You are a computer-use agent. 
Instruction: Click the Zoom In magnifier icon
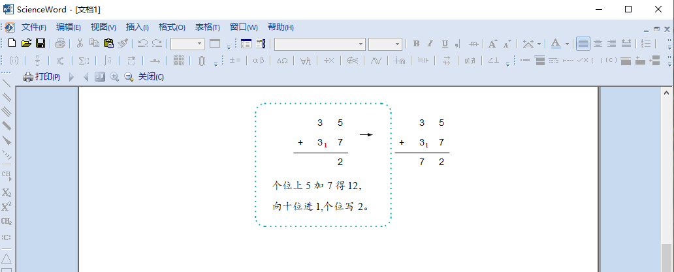pos(114,77)
